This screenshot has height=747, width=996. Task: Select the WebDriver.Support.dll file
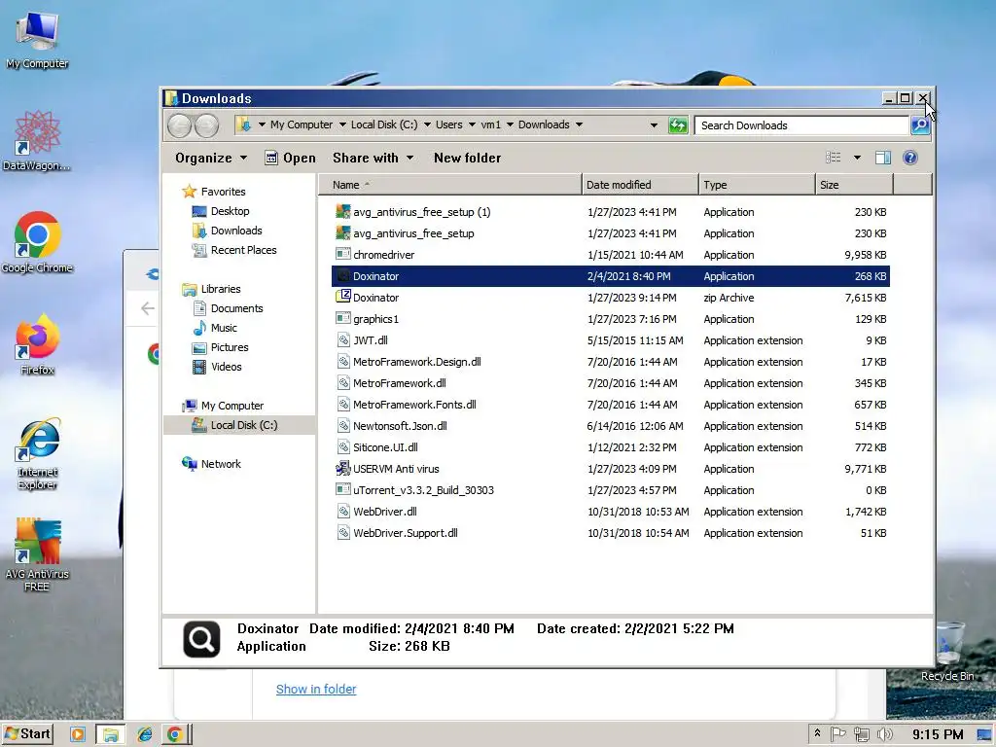pyautogui.click(x=611, y=533)
